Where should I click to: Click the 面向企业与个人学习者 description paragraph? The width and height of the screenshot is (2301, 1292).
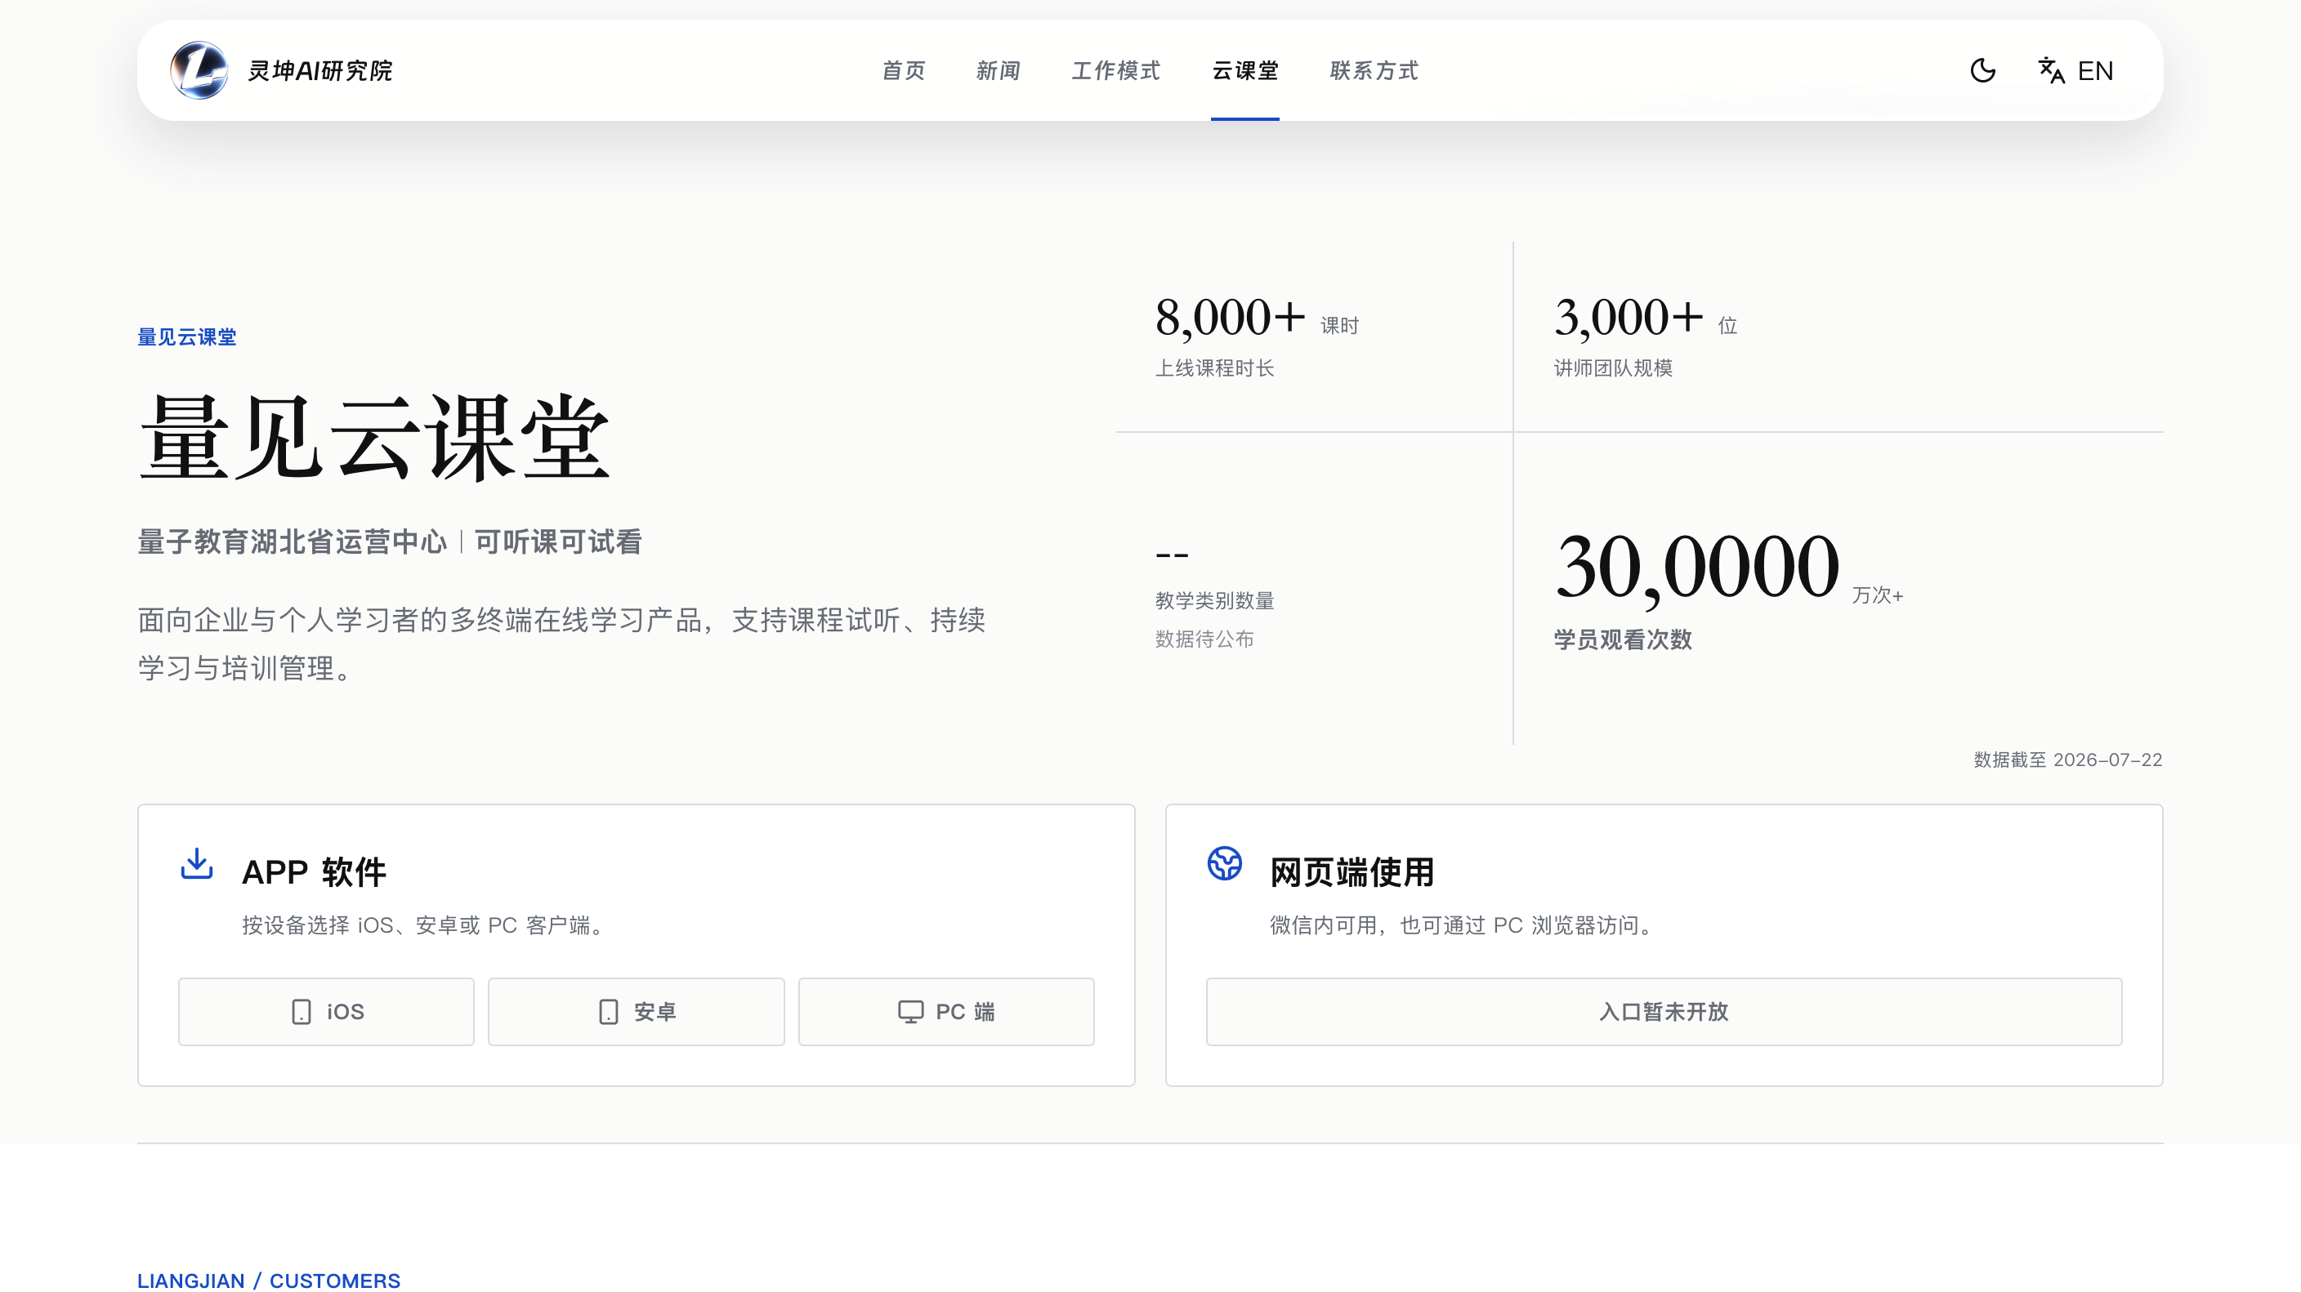tap(561, 644)
